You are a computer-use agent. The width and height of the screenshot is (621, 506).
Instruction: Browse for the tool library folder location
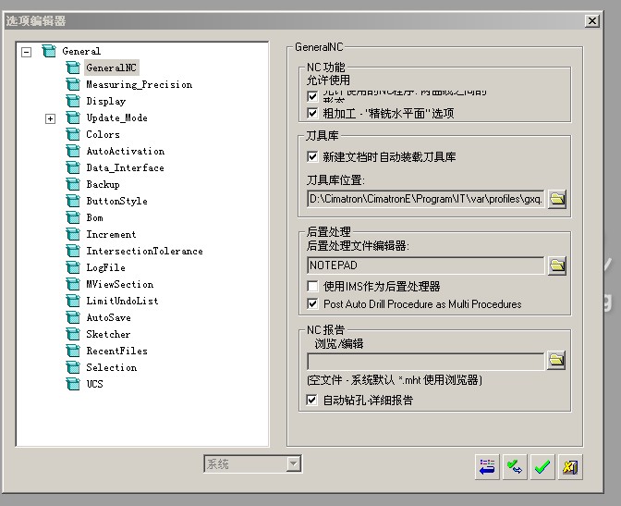pyautogui.click(x=557, y=199)
